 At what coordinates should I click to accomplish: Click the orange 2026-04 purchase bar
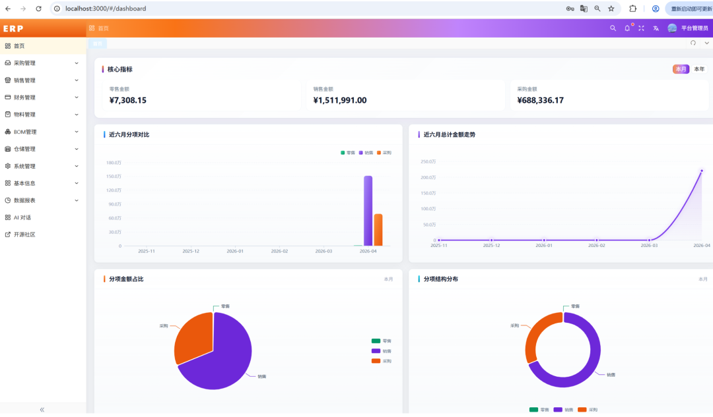[x=378, y=230]
